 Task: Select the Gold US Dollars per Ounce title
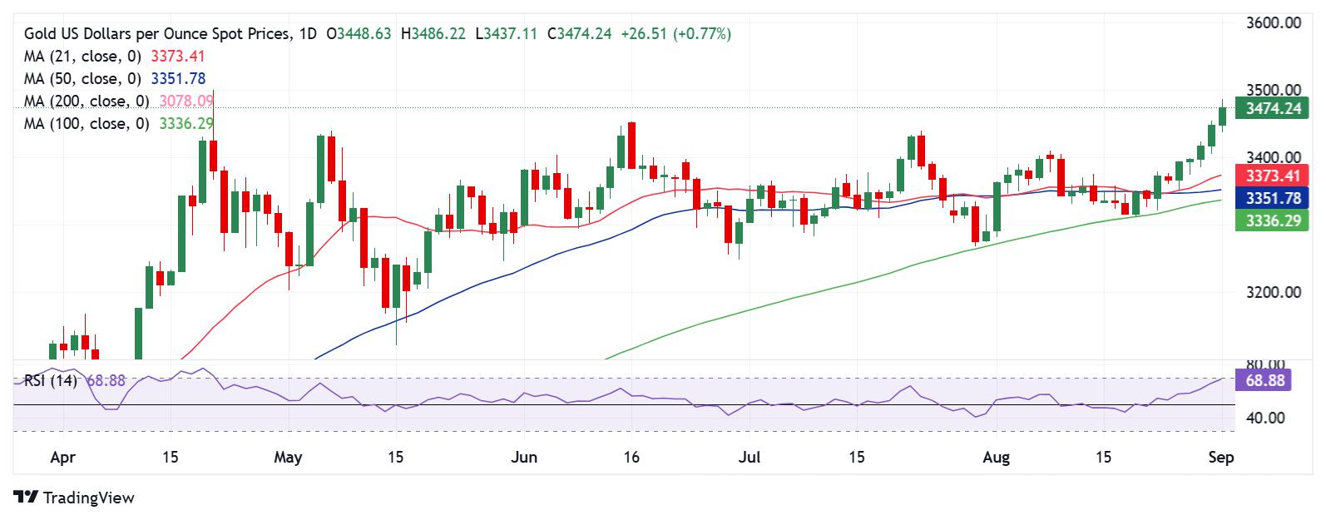coord(158,34)
